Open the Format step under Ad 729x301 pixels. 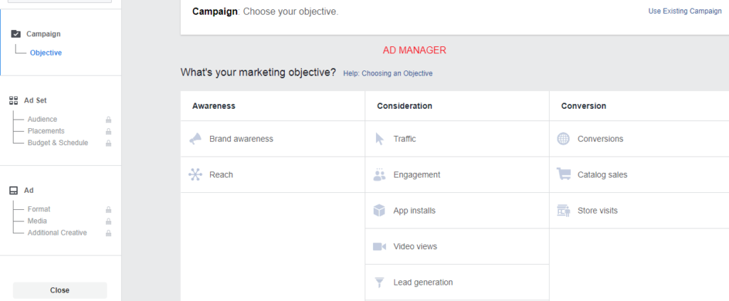(x=39, y=209)
